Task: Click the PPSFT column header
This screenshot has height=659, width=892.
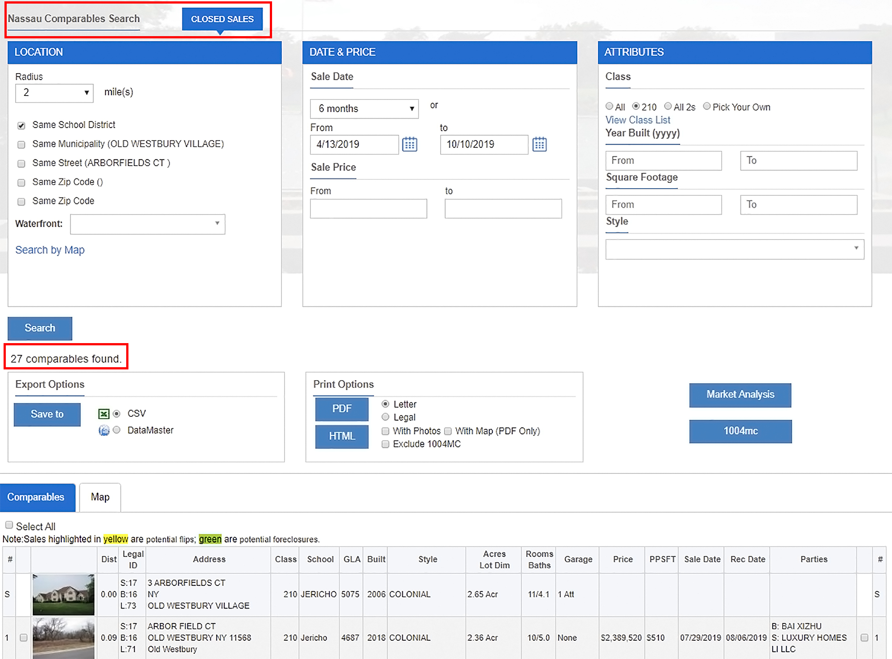Action: point(662,560)
